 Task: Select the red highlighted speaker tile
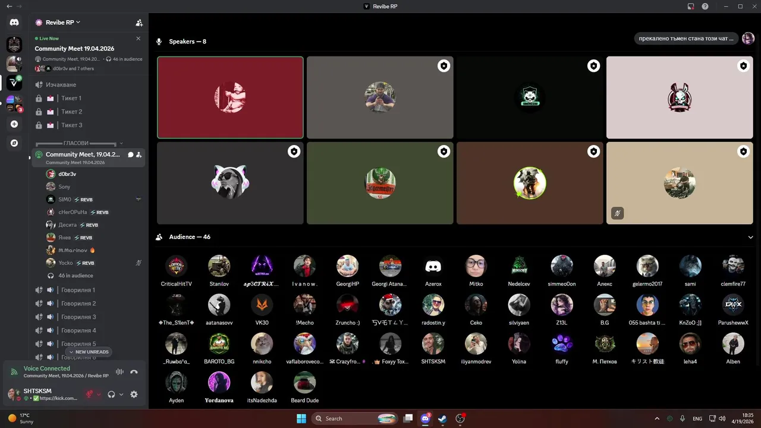pyautogui.click(x=230, y=97)
